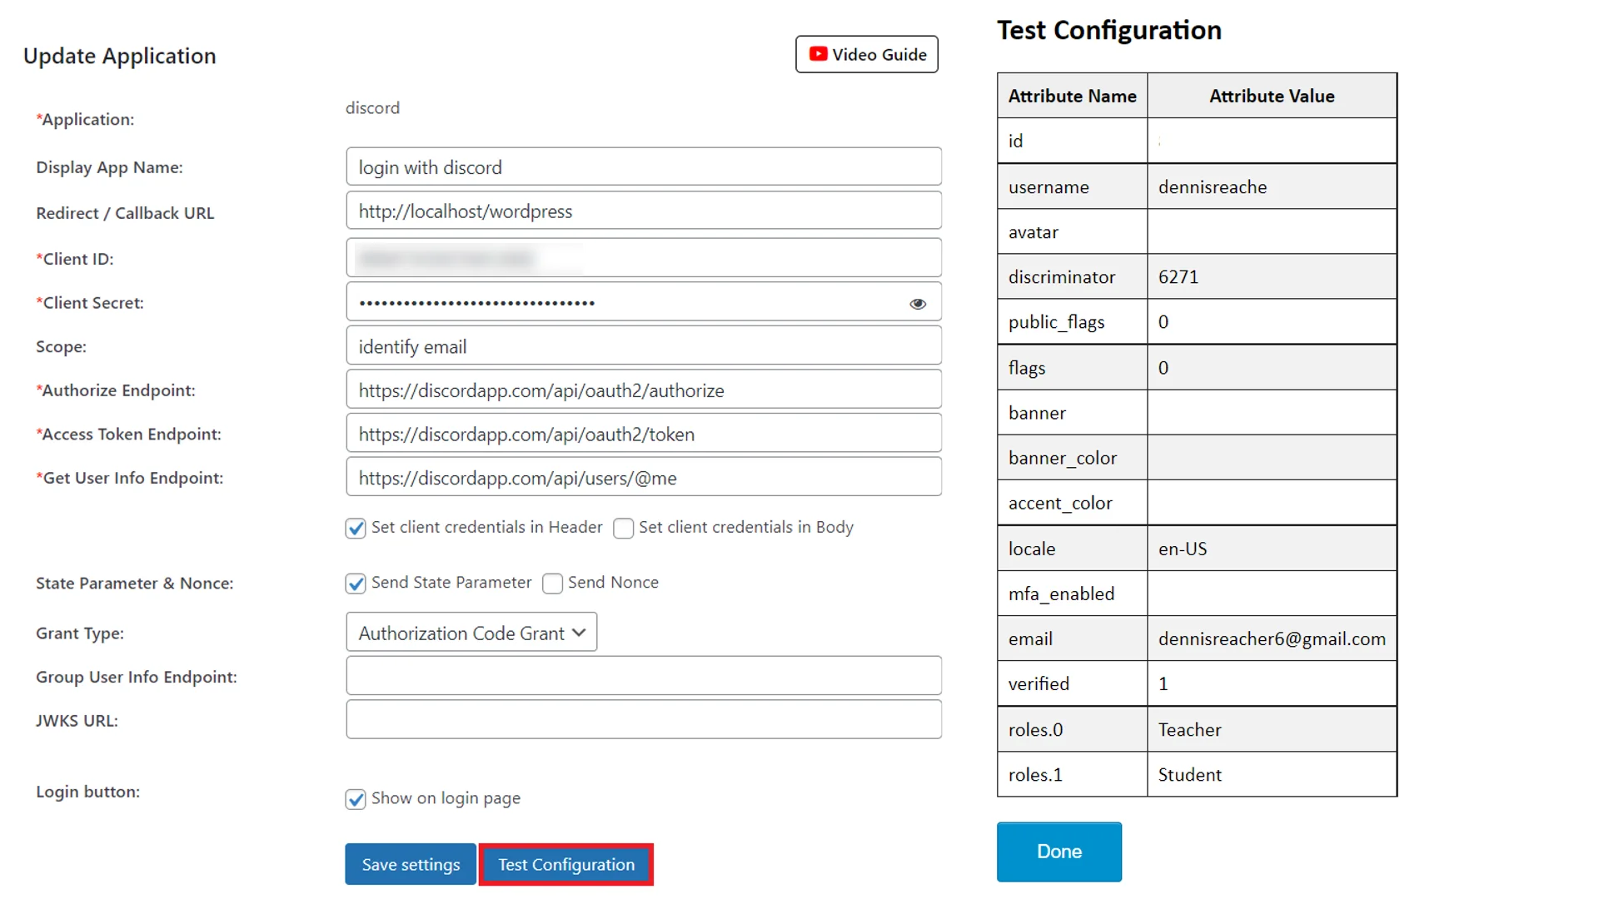Click the 'id' attribute name cell
The height and width of the screenshot is (899, 1599).
pyautogui.click(x=1072, y=141)
